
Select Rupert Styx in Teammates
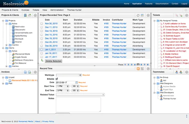(168, 90)
